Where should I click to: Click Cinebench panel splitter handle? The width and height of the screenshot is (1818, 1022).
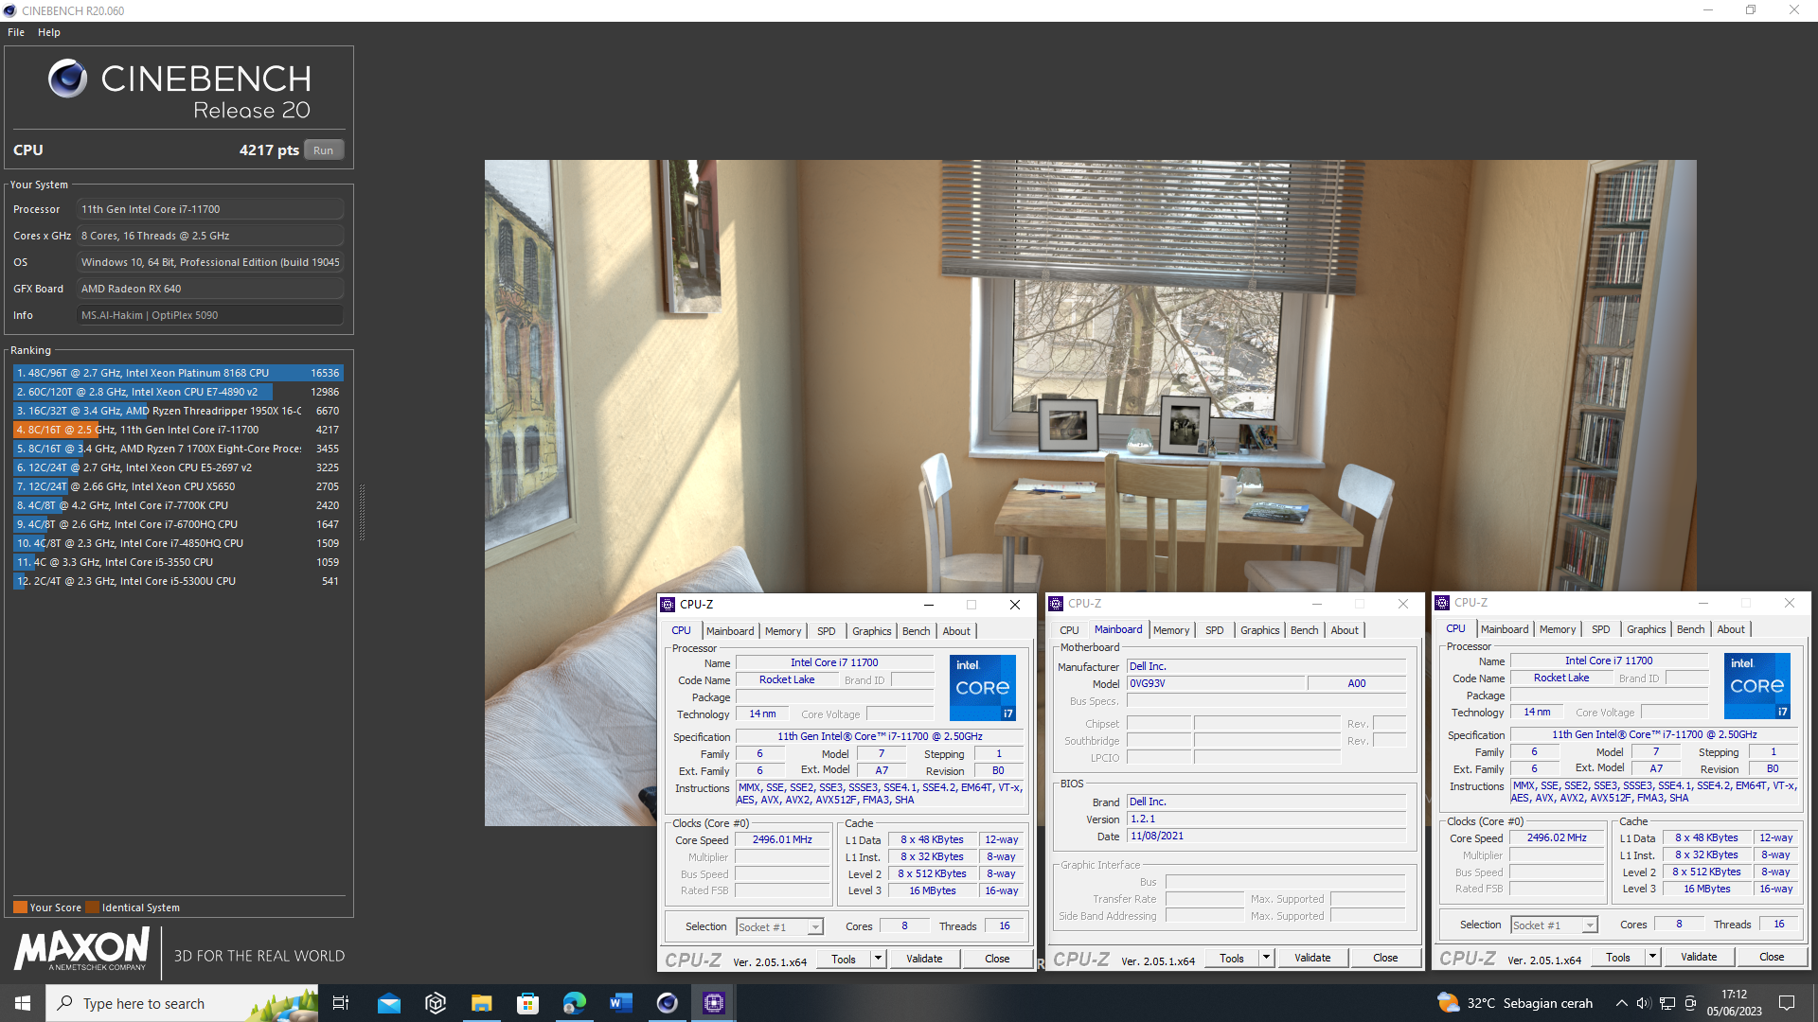point(362,511)
